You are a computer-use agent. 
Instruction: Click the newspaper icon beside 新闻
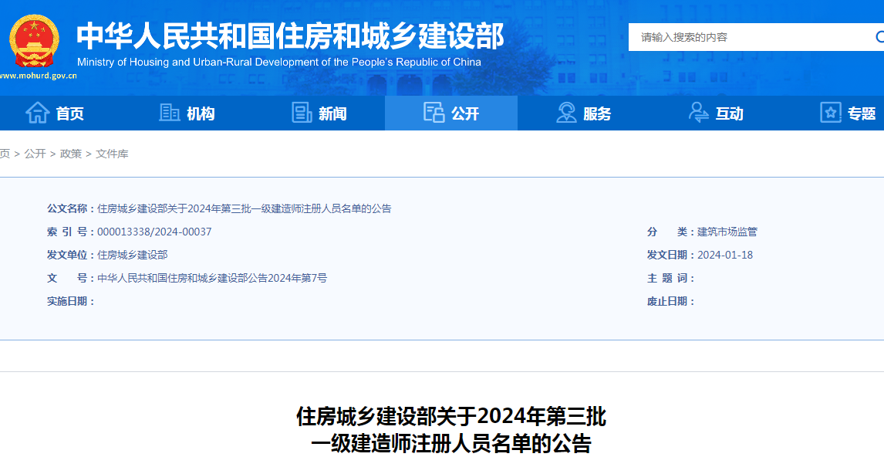(302, 113)
